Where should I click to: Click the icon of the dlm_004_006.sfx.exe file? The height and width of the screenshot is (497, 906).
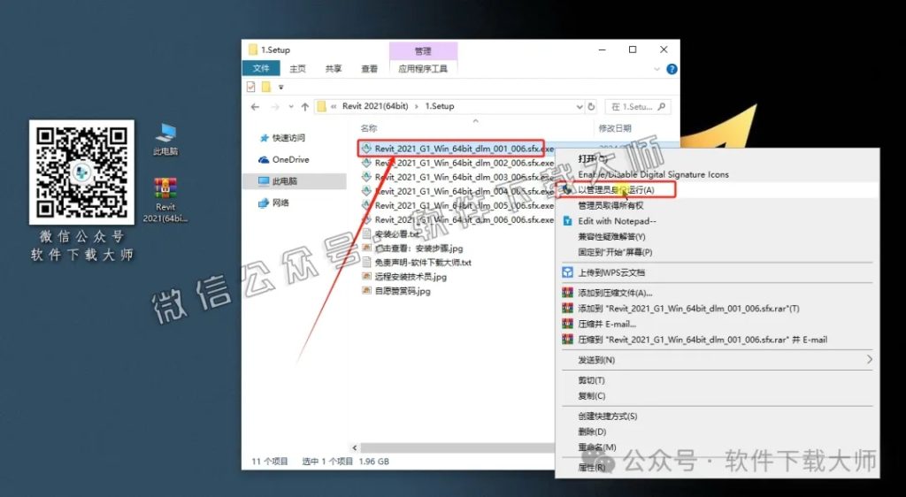click(366, 191)
